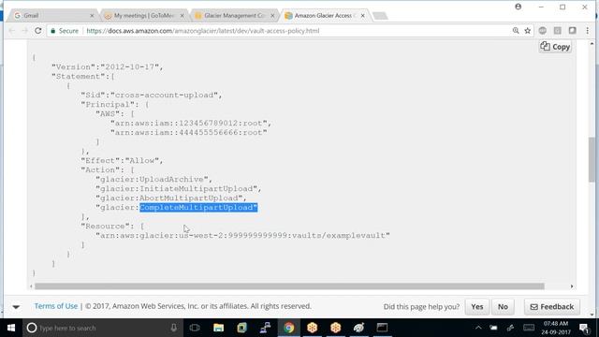Screen dimensions: 599x337
Task: Open the Feedback button
Action: (x=552, y=307)
